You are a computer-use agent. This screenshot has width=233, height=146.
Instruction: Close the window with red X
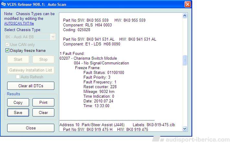click(x=187, y=4)
